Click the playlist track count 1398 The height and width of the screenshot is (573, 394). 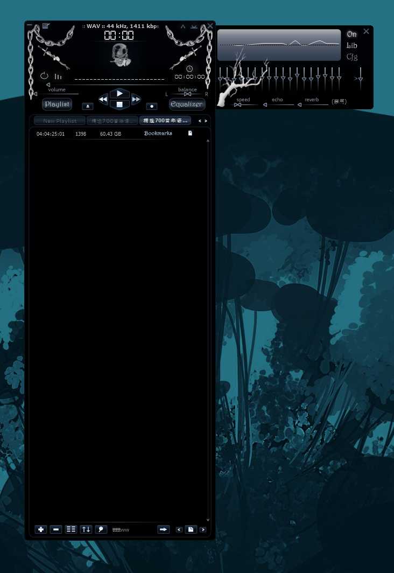(81, 134)
